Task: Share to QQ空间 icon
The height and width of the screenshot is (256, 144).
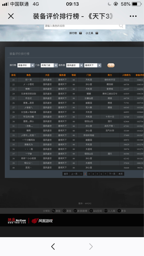Action: coord(91,211)
